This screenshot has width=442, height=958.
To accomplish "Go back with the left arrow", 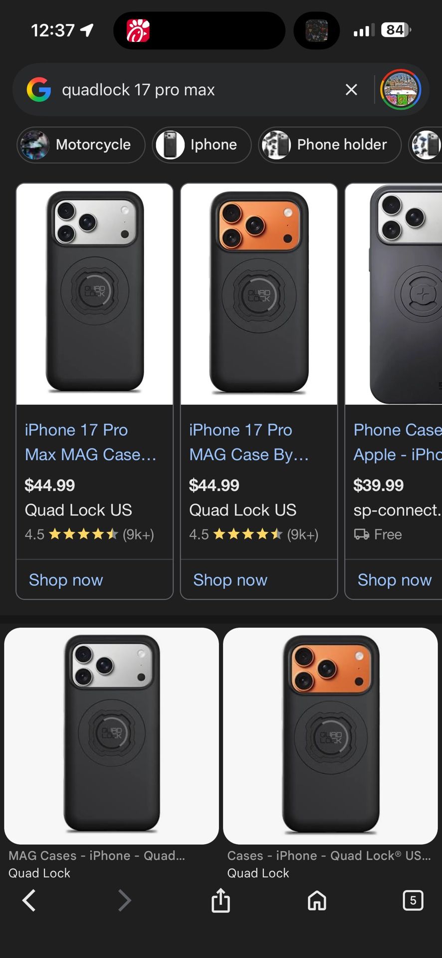I will (x=29, y=901).
